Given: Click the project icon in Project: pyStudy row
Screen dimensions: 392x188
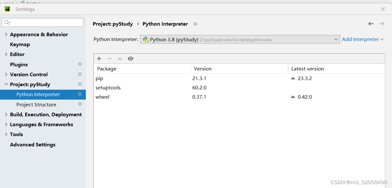Looking at the screenshot, I should [80, 84].
